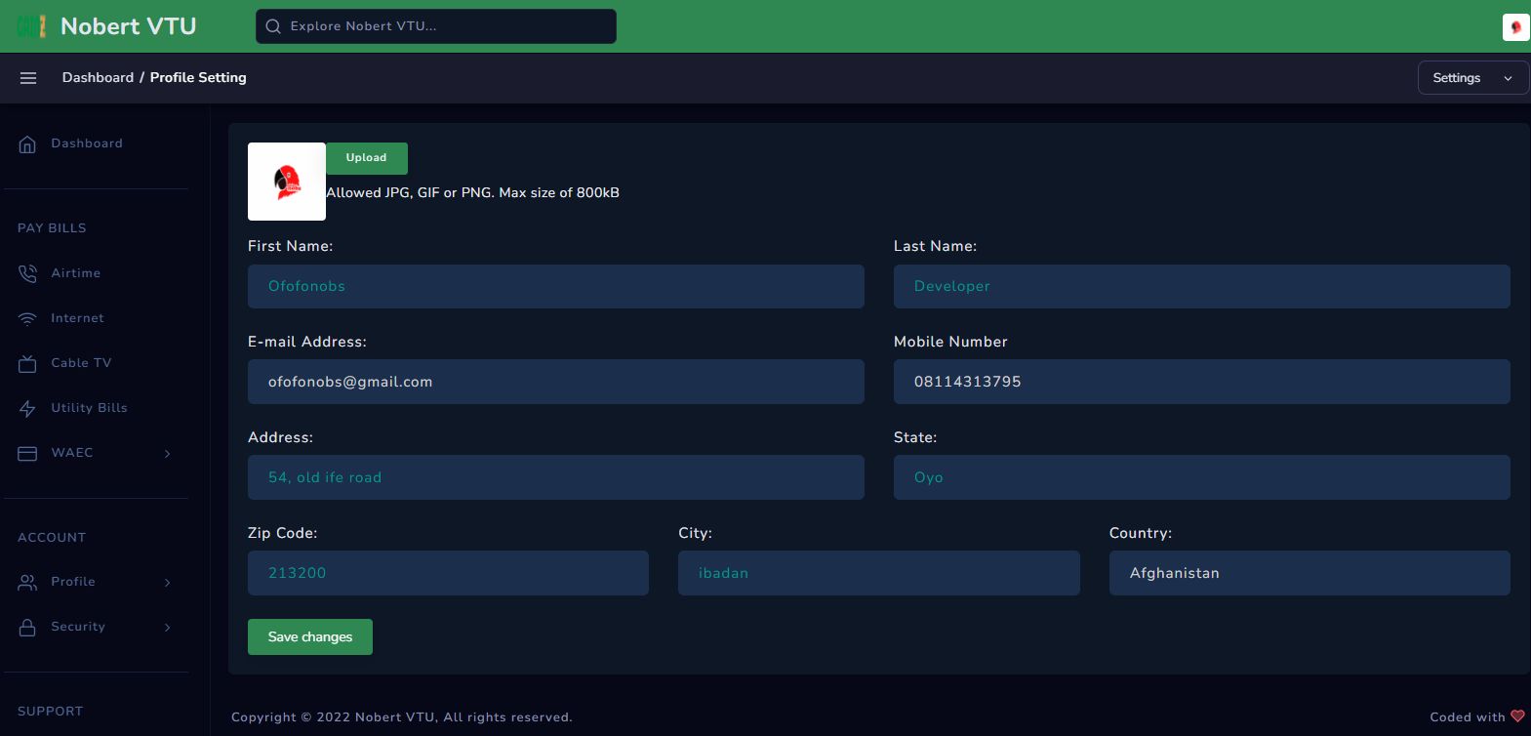Click the Nobert VTU logo icon

(x=30, y=26)
